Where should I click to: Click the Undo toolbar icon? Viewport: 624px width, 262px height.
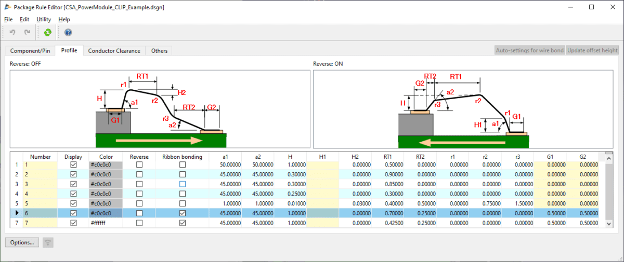pyautogui.click(x=12, y=33)
